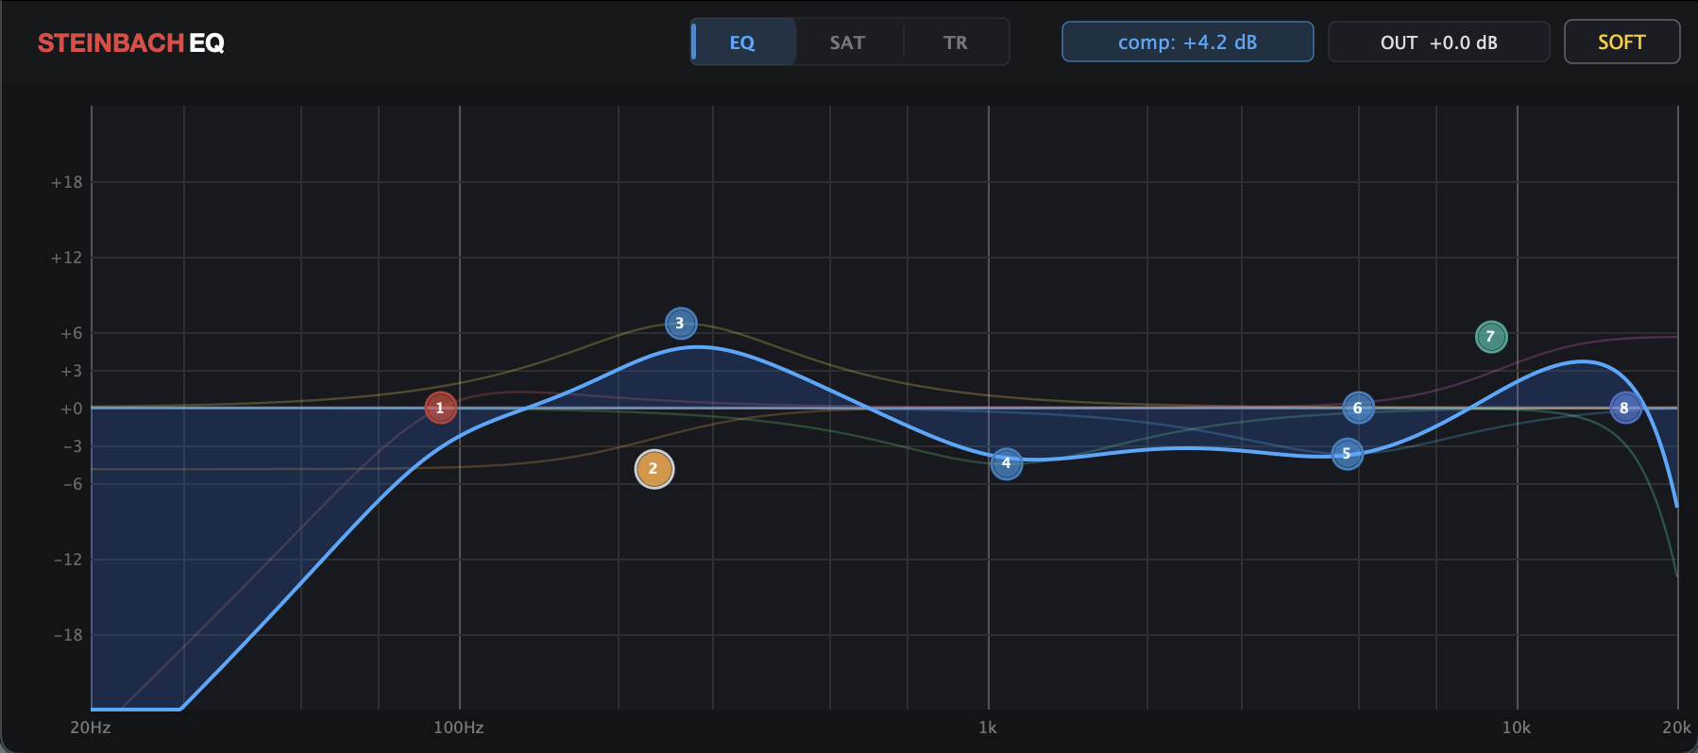Viewport: 1698px width, 753px height.
Task: Select EQ band node 6
Action: coord(1358,409)
